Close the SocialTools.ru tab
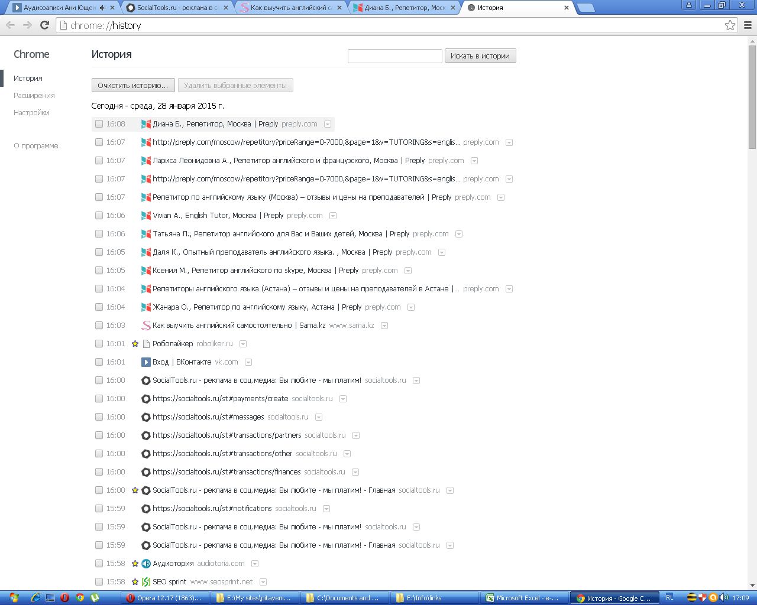This screenshot has width=757, height=605. pyautogui.click(x=225, y=8)
